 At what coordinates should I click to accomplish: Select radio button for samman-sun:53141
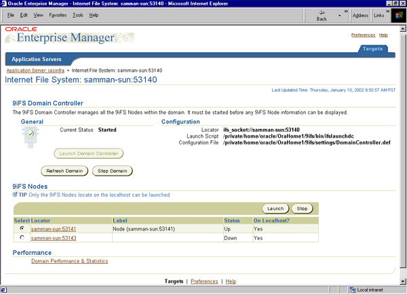coord(22,229)
